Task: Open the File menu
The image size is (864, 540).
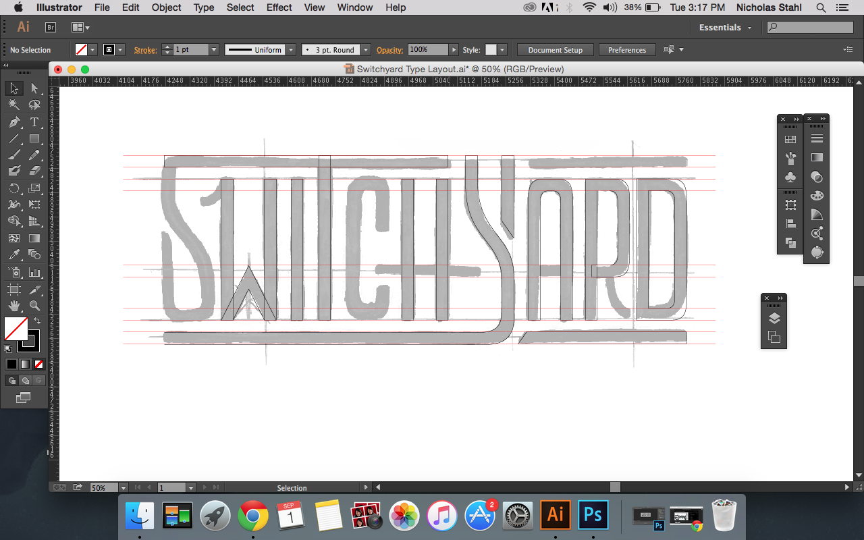Action: click(102, 7)
